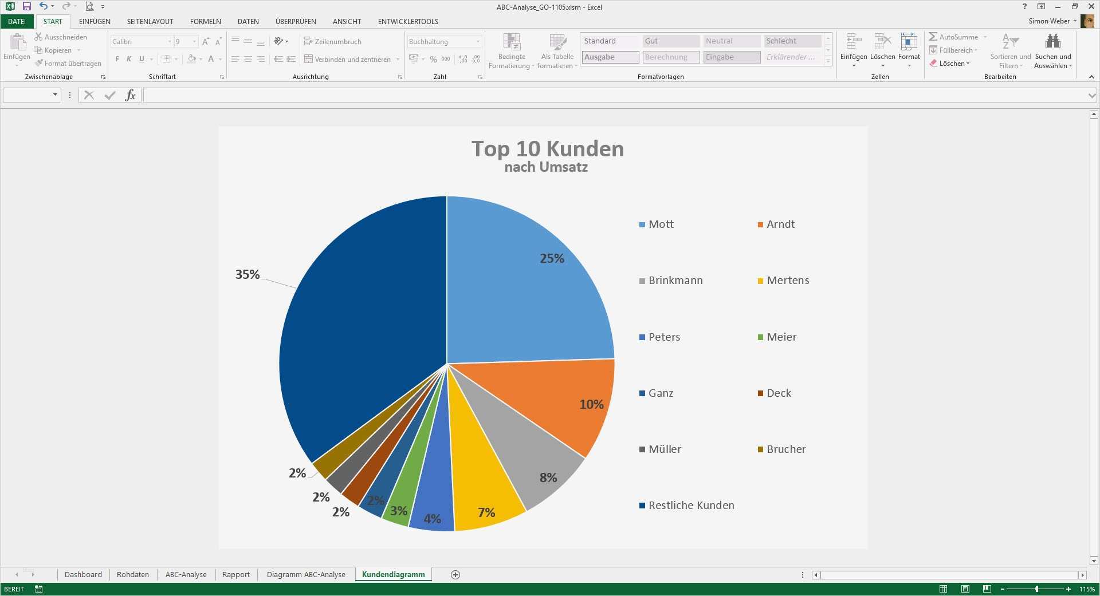1100x596 pixels.
Task: Toggle bold formatting with the F button
Action: click(x=116, y=59)
